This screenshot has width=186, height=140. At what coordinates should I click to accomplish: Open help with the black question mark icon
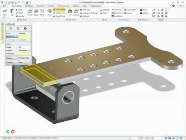point(25,28)
